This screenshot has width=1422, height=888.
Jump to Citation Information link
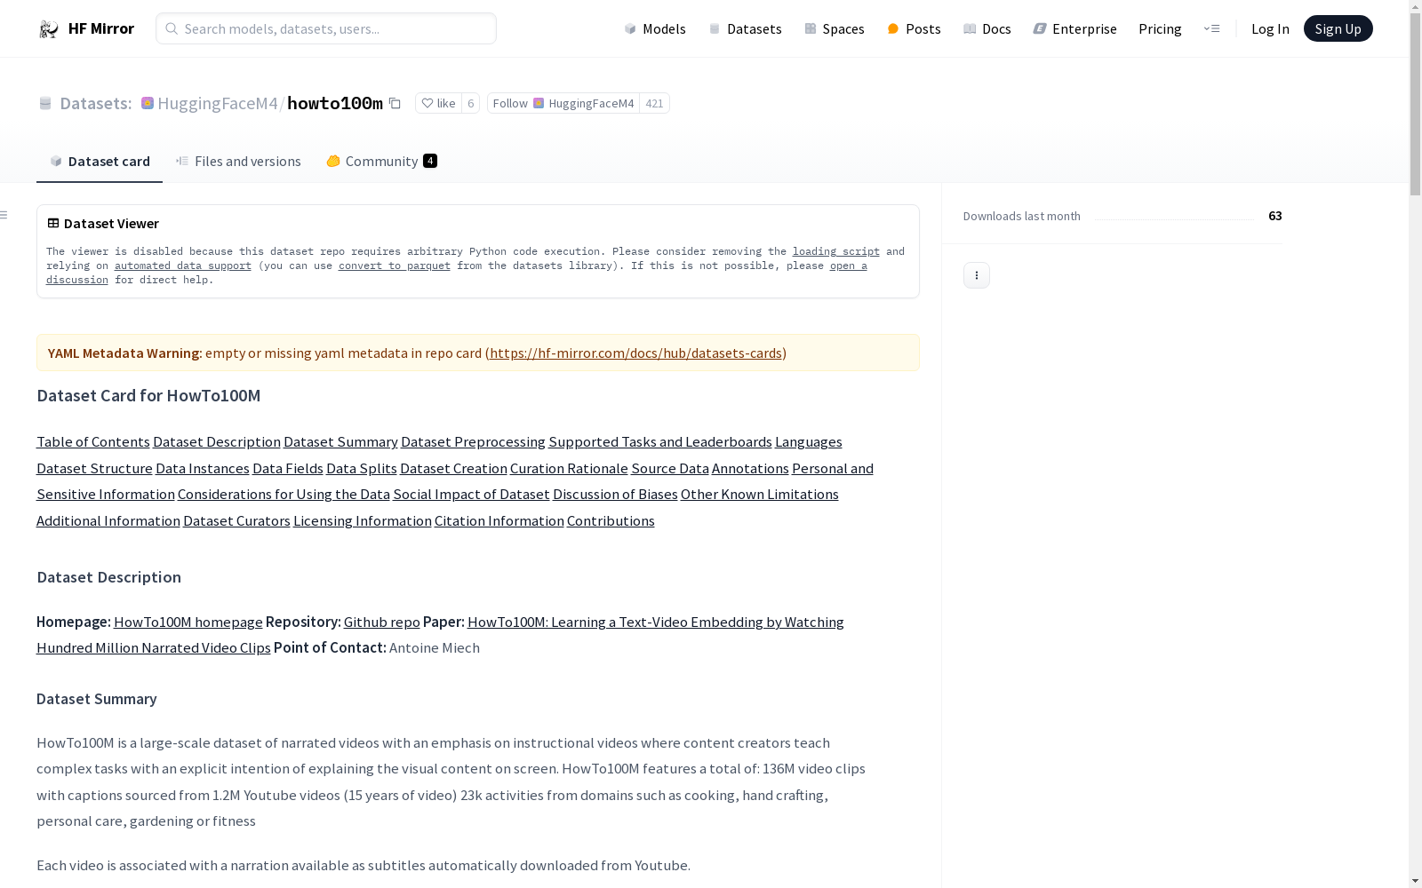tap(499, 521)
